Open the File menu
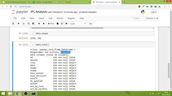Image resolution: width=172 pixels, height=96 pixels. click(x=15, y=18)
